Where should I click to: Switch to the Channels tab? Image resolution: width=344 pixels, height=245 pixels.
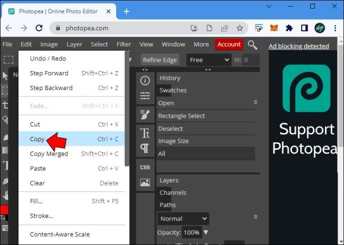pyautogui.click(x=173, y=192)
